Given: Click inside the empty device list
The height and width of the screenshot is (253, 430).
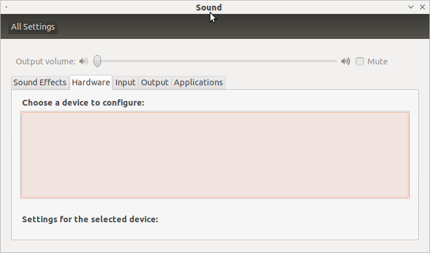Looking at the screenshot, I should pos(215,155).
